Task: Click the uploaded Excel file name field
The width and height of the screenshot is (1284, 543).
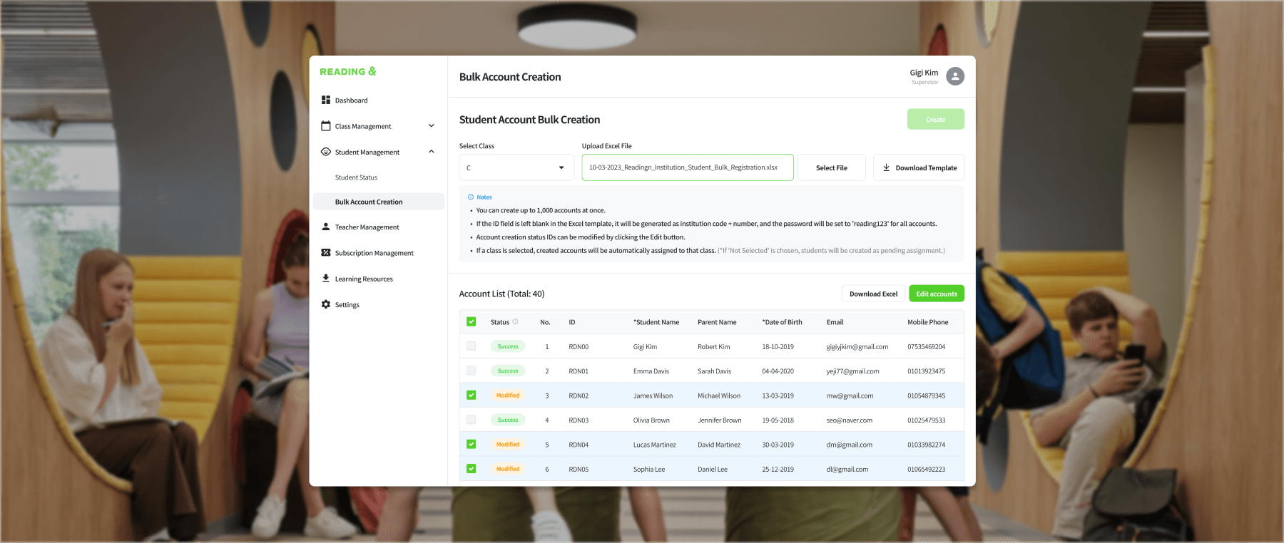Action: 688,167
